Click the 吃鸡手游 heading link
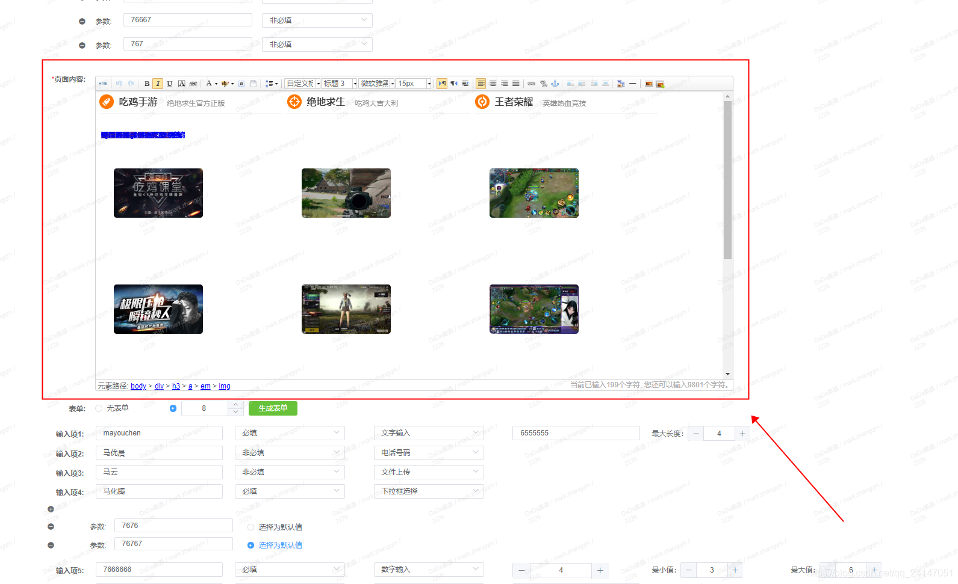Viewport: 958px width, 584px height. (138, 102)
